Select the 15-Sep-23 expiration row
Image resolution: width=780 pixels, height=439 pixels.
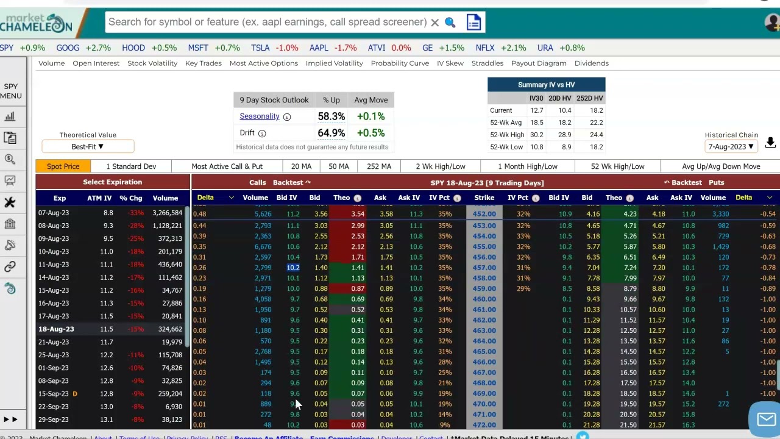pyautogui.click(x=110, y=394)
